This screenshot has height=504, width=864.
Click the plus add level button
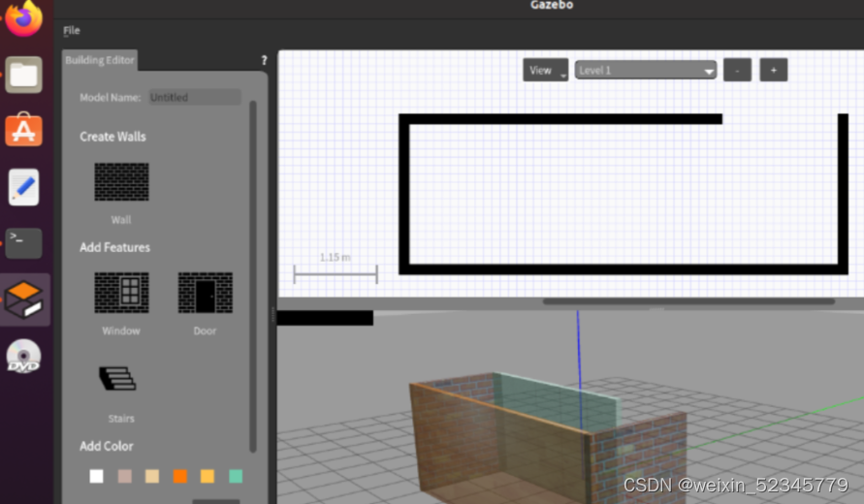[x=774, y=70]
